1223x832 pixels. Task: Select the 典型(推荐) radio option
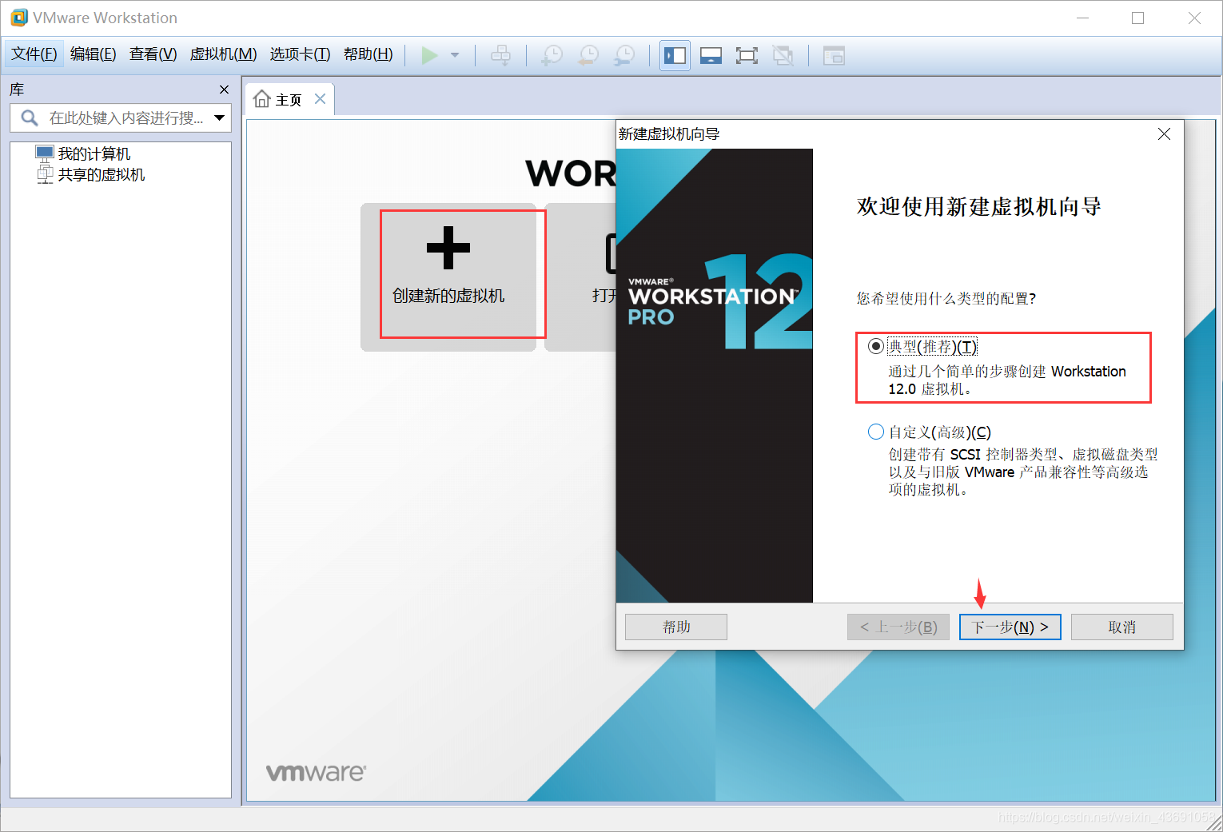tap(876, 347)
